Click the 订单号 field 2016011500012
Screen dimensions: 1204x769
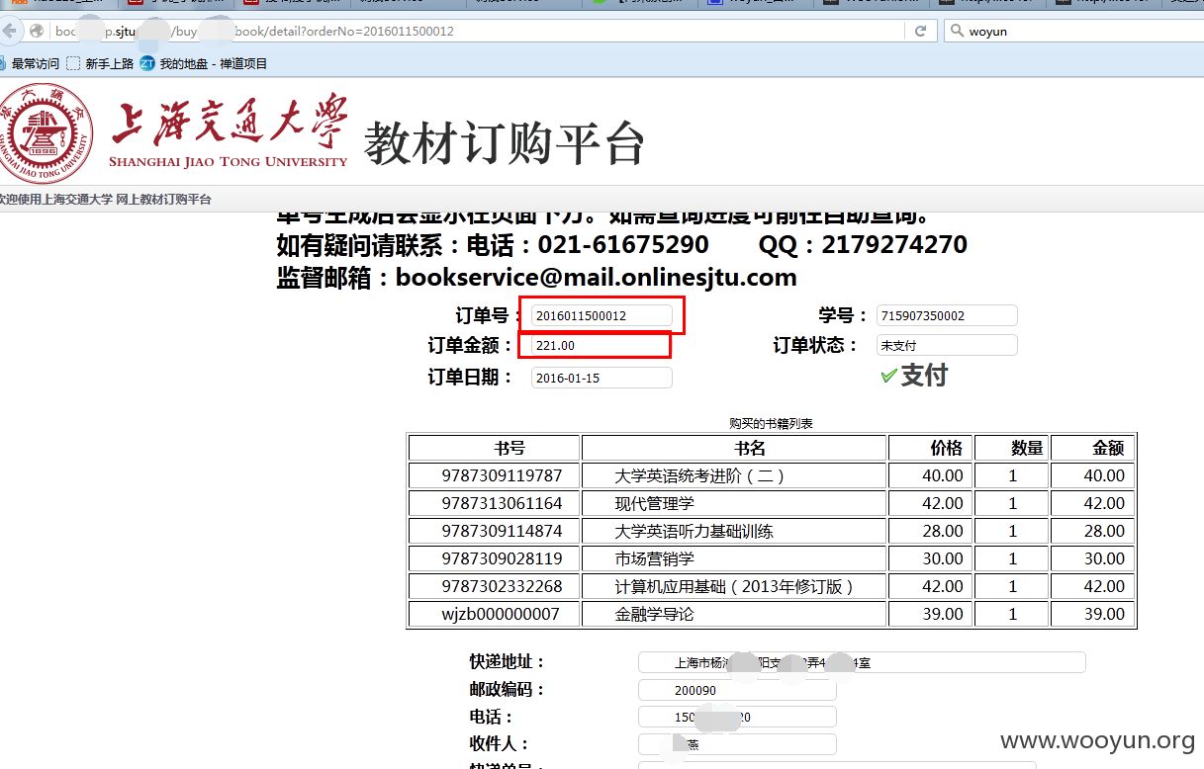pos(602,315)
